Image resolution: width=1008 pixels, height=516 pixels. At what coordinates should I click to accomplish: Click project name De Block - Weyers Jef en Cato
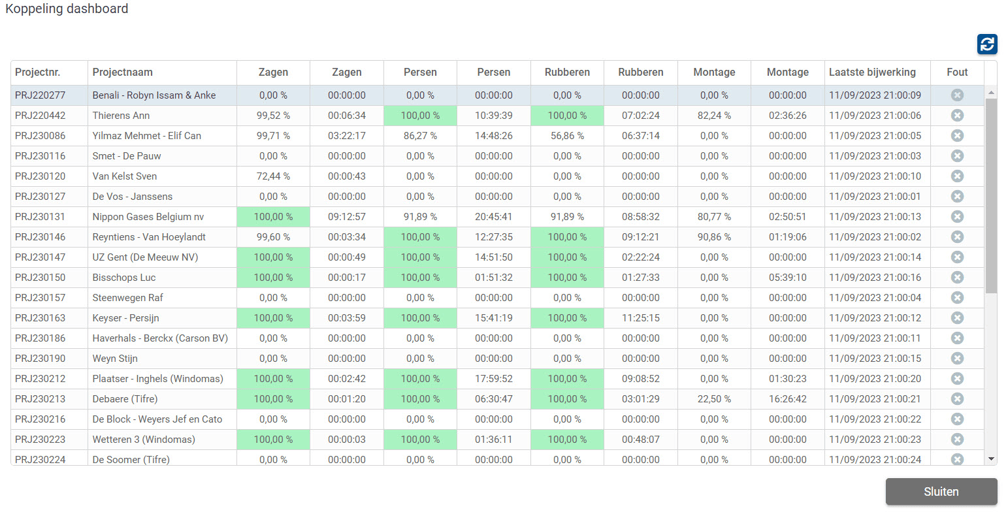point(157,419)
